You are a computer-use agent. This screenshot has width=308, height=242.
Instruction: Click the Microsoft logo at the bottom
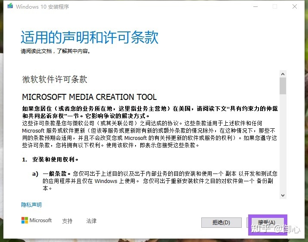[x=37, y=220]
